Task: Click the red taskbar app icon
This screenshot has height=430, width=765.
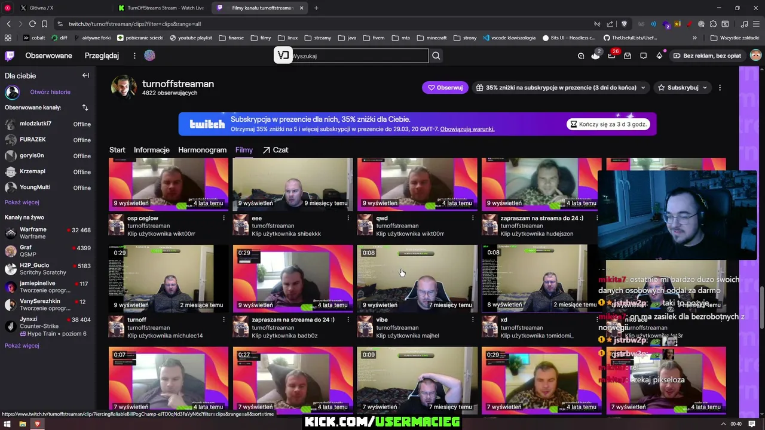Action: 37,424
